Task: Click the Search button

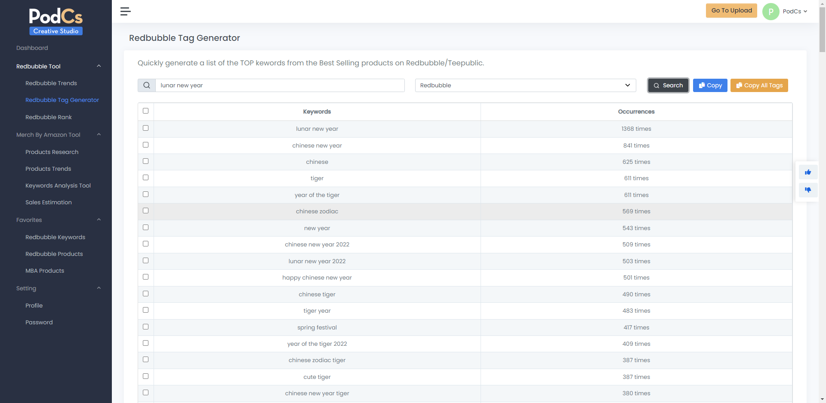Action: click(668, 85)
